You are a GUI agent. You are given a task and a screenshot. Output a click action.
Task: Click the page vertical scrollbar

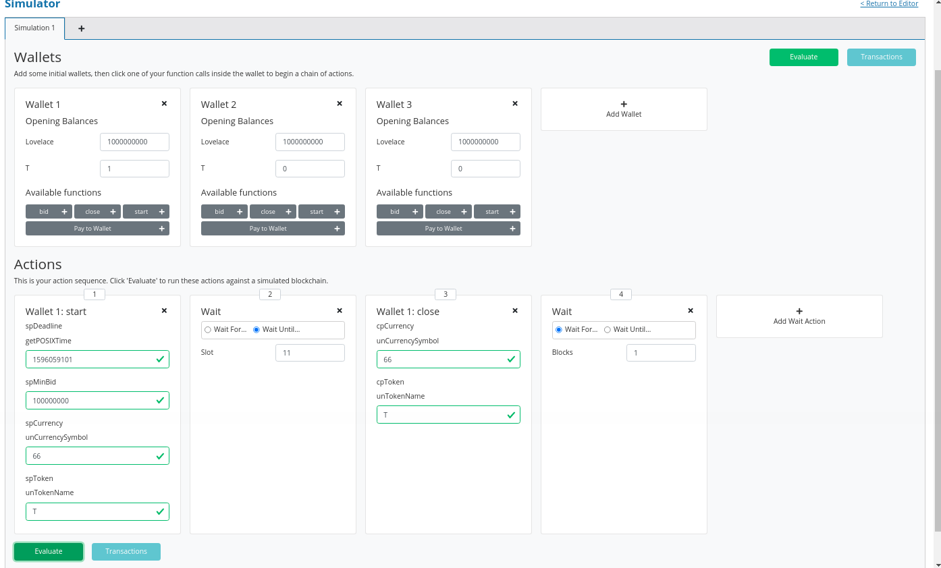[x=936, y=297]
